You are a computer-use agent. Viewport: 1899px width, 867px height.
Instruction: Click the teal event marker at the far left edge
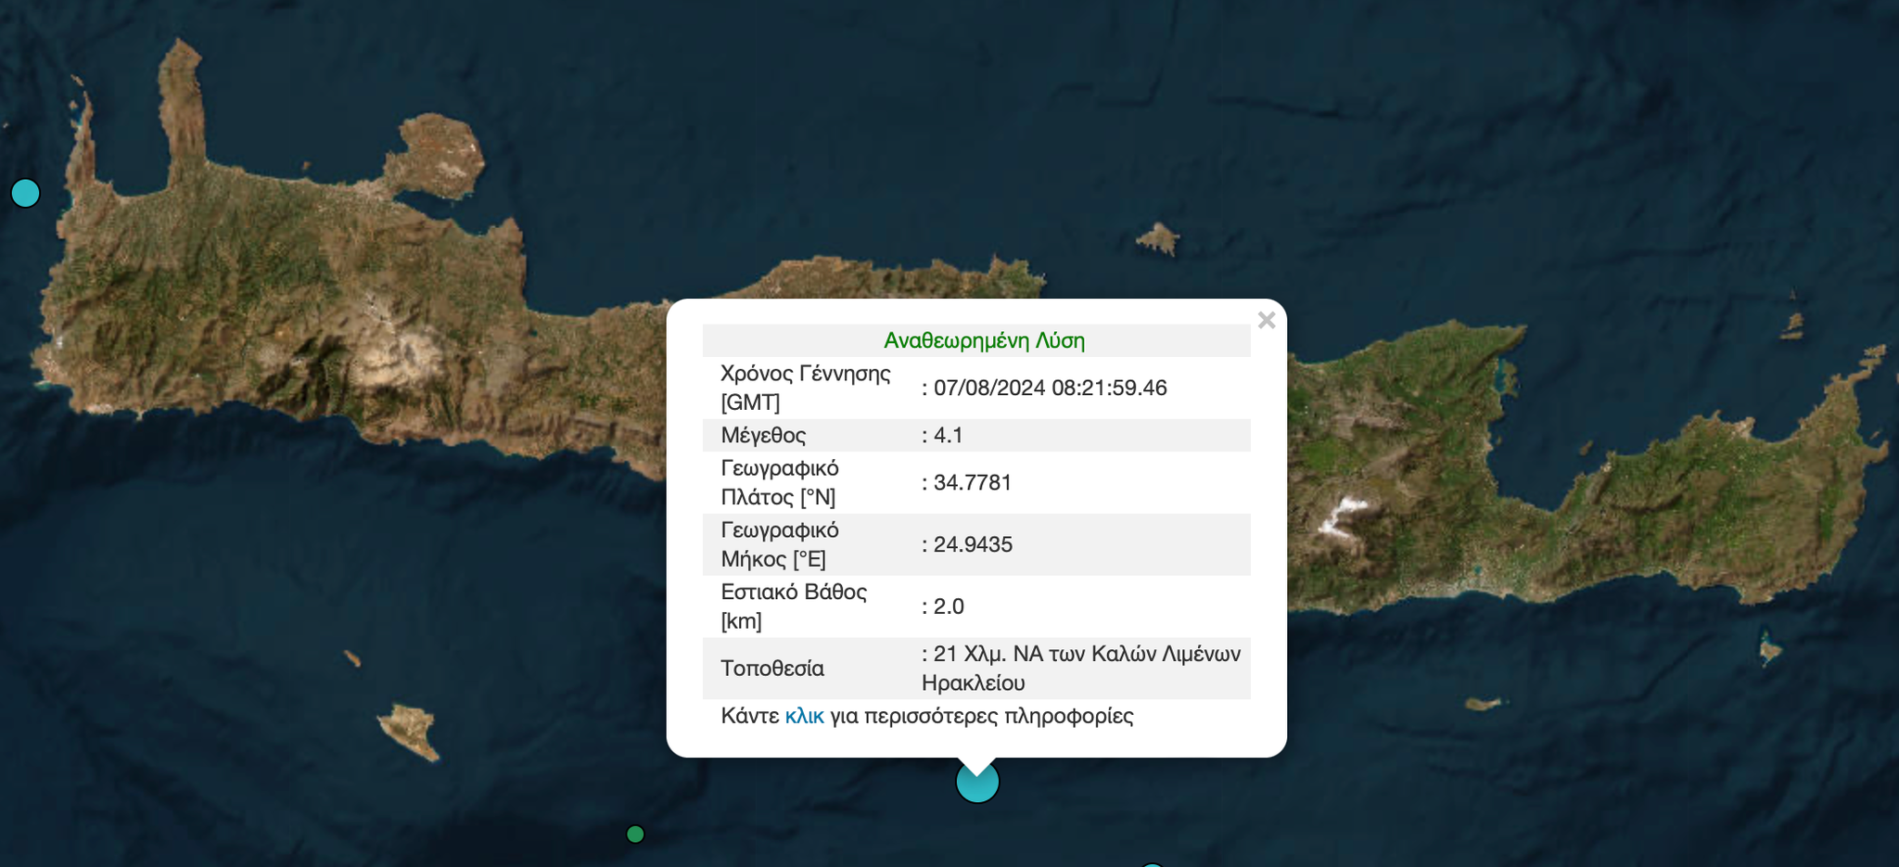25,194
